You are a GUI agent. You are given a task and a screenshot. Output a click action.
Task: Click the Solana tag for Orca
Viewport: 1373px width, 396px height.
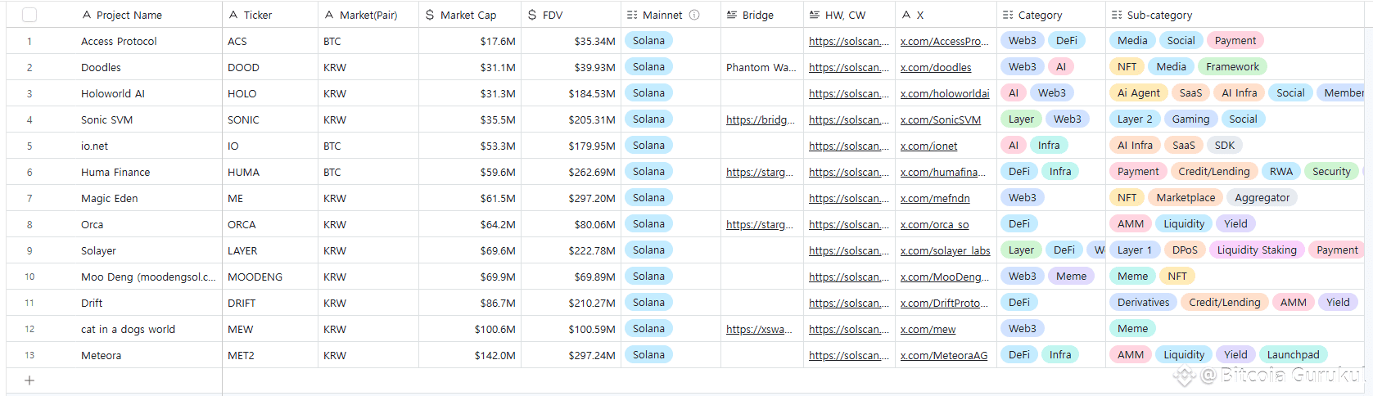click(x=648, y=224)
